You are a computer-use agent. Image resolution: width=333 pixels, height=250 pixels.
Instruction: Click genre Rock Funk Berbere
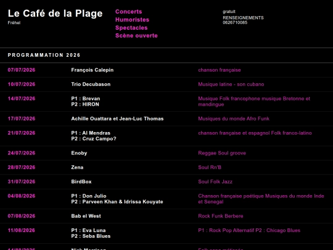coord(221,216)
